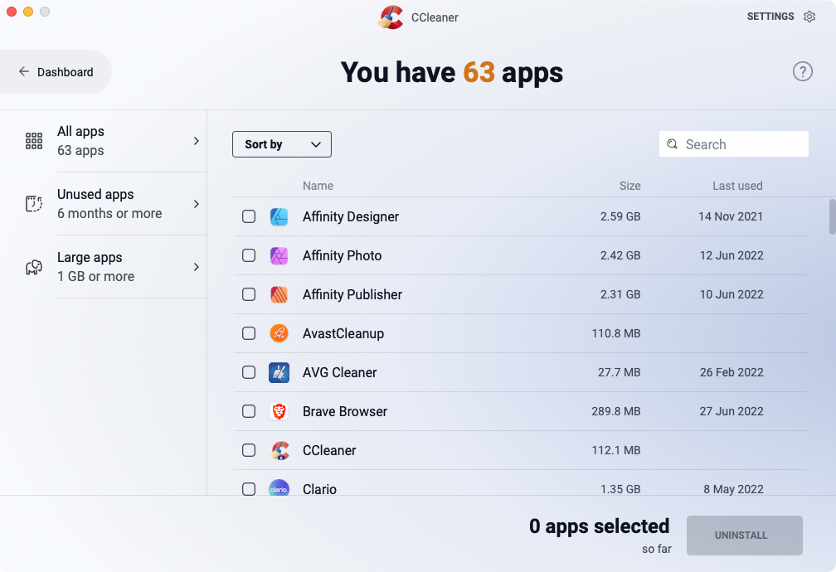Screen dimensions: 836x572
Task: Select the Affinity Publisher checkbox
Action: click(249, 294)
